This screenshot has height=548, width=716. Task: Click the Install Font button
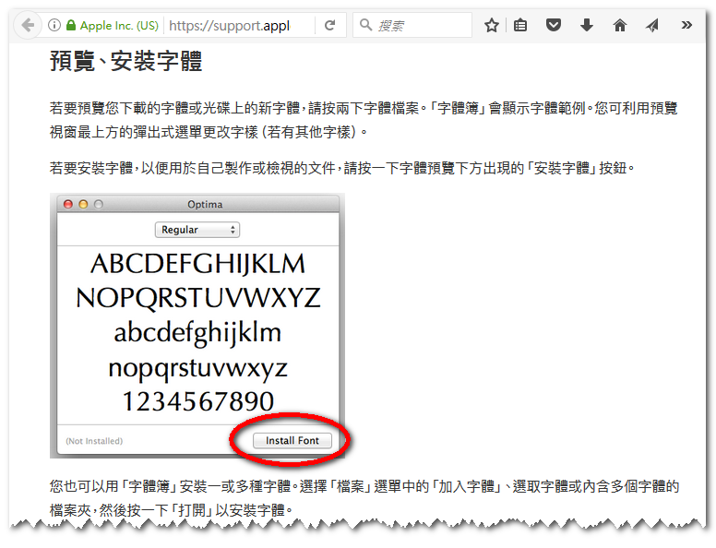[x=292, y=441]
